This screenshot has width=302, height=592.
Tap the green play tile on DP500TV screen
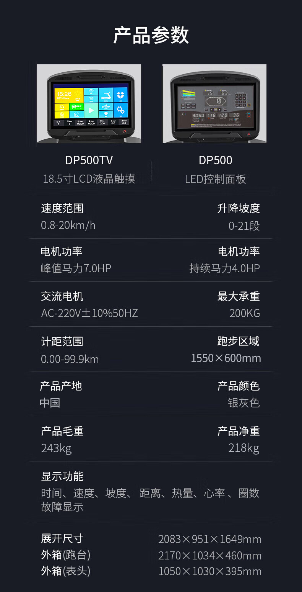(91, 110)
